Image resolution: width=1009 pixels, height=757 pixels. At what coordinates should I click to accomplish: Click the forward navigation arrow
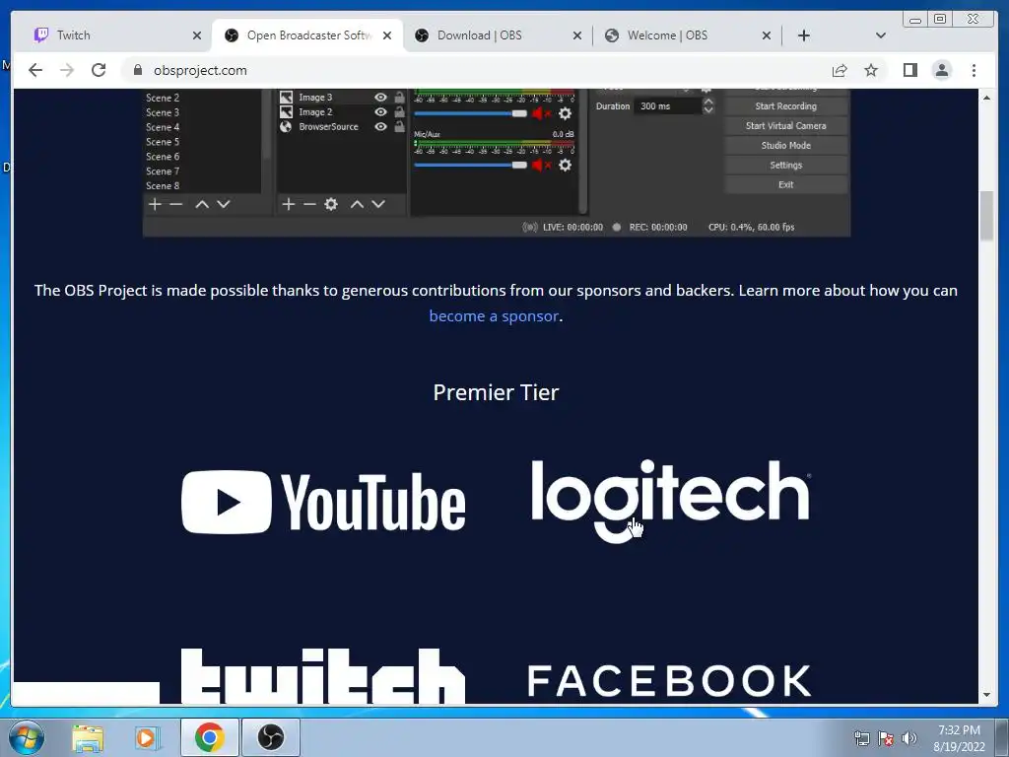67,70
